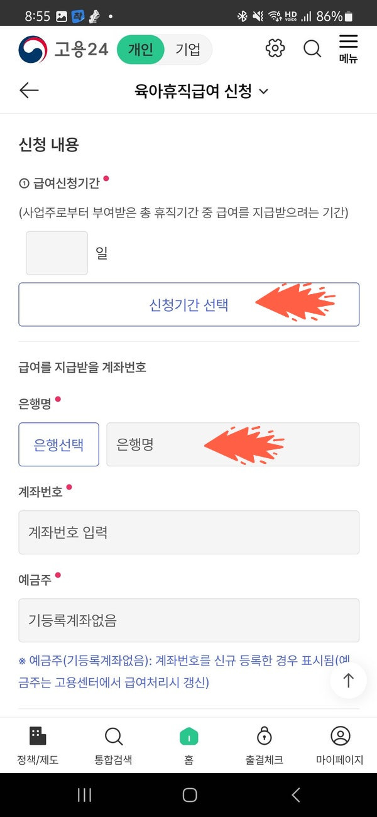This screenshot has height=817, width=377.
Task: Focus the 계좌번호 입력 field
Action: [x=189, y=532]
